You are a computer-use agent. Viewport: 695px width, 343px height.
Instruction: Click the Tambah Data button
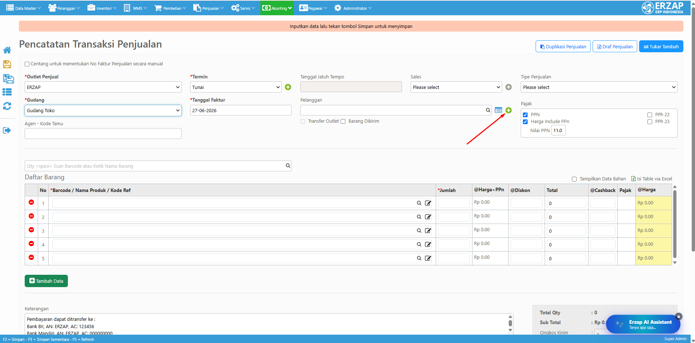tap(46, 281)
